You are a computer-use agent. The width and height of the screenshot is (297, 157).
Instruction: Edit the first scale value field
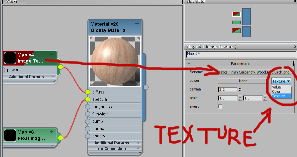tap(228, 98)
